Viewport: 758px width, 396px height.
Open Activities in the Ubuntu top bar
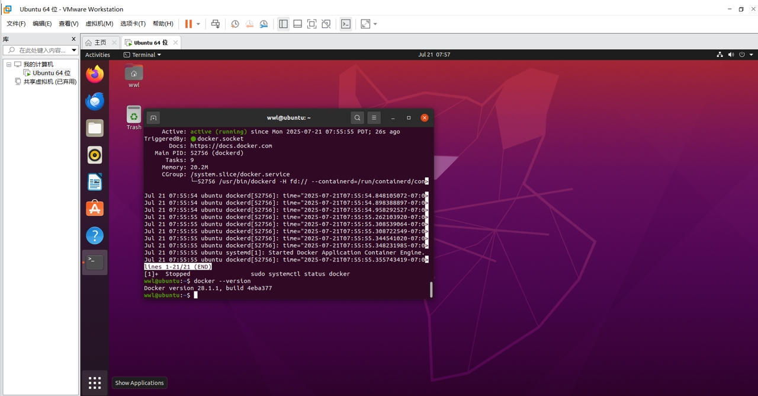[x=97, y=55]
